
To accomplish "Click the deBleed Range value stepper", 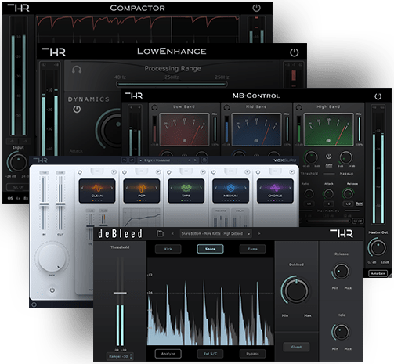I will tap(120, 356).
